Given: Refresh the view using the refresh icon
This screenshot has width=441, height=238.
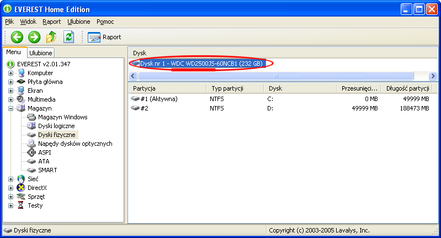Looking at the screenshot, I should point(68,37).
